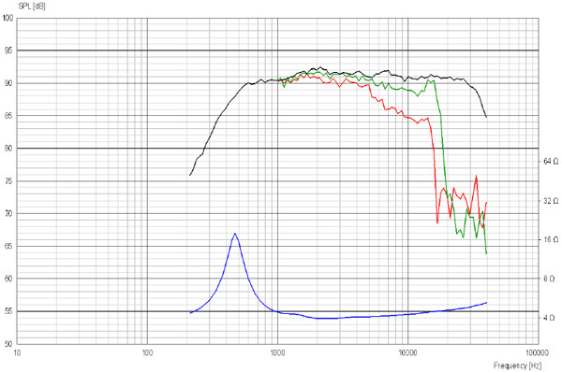This screenshot has height=372, width=562.
Task: Click the 100000 Hz frequency label
Action: click(x=538, y=352)
